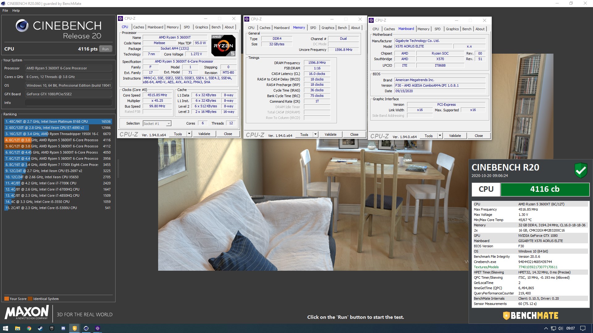The image size is (593, 333).
Task: Click Validate in CPU-Z CPU window
Action: pos(204,134)
